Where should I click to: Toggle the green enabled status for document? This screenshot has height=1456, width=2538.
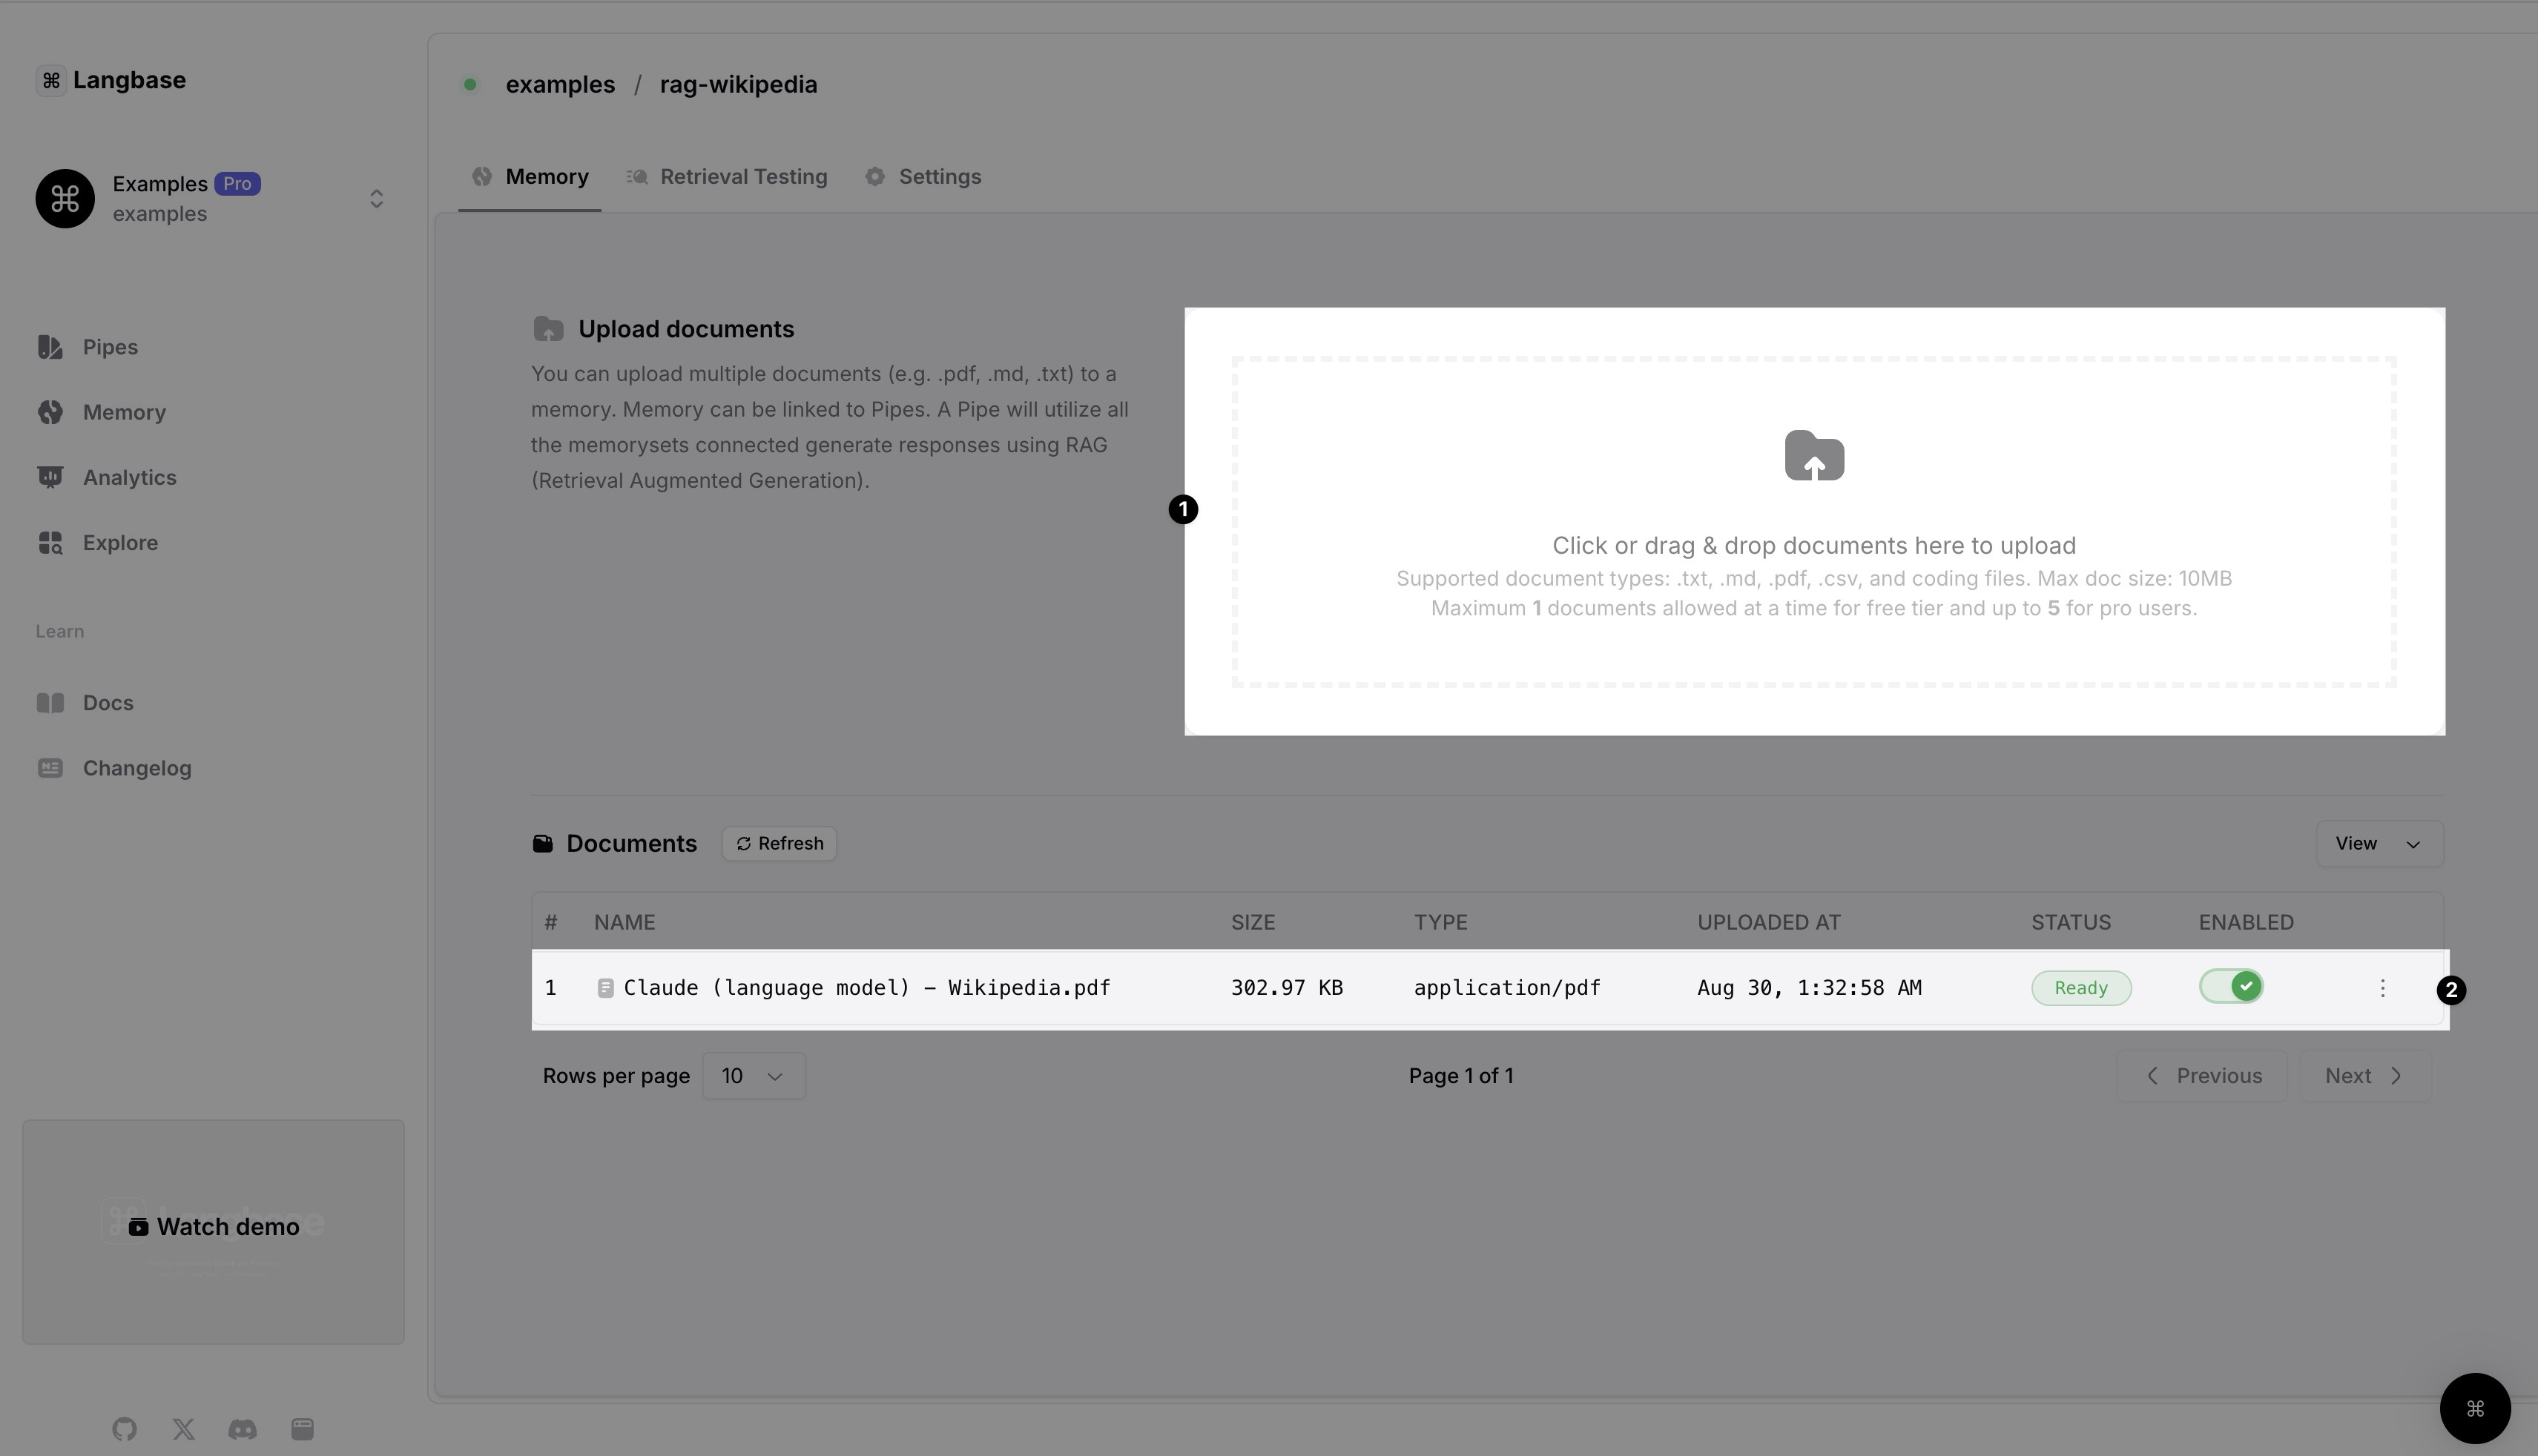2233,987
